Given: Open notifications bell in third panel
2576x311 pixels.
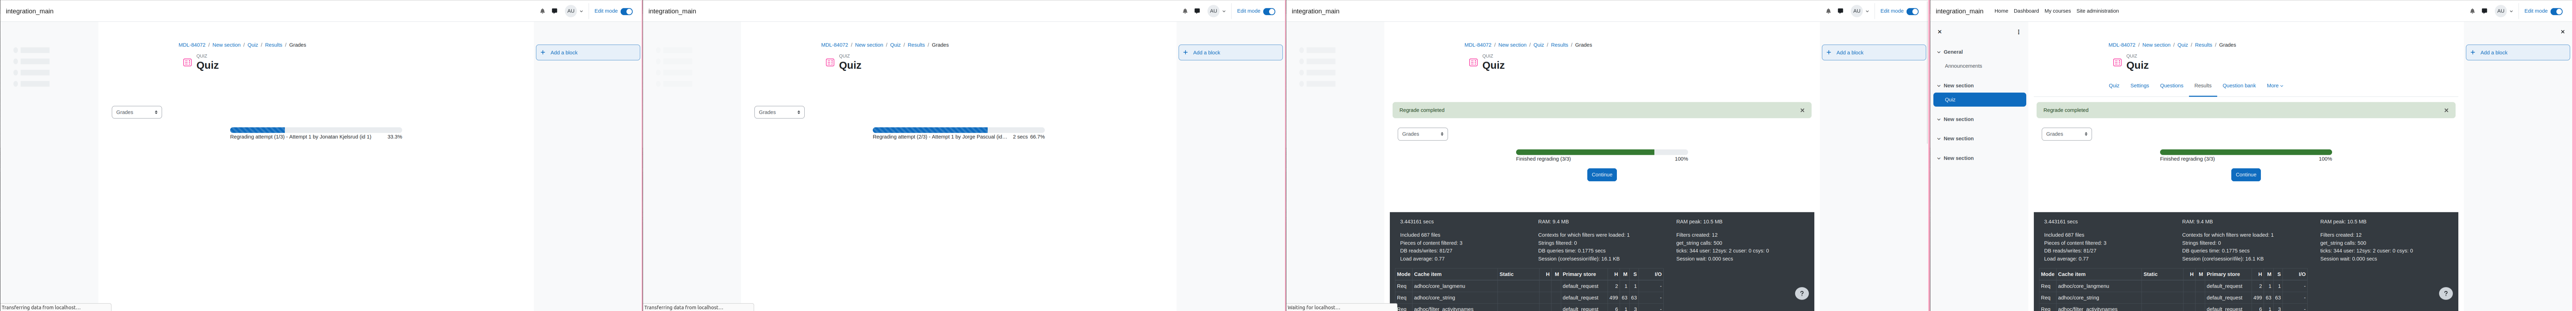Looking at the screenshot, I should pyautogui.click(x=1828, y=11).
